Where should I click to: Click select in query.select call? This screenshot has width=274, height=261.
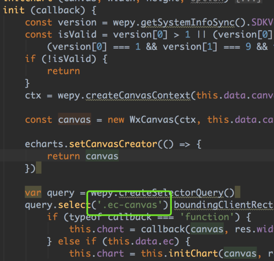click(74, 205)
